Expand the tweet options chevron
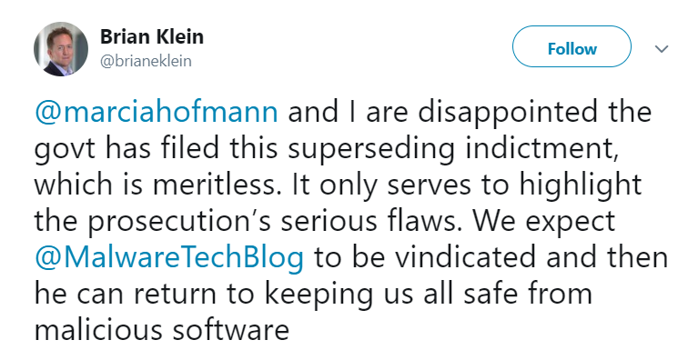 tap(662, 49)
